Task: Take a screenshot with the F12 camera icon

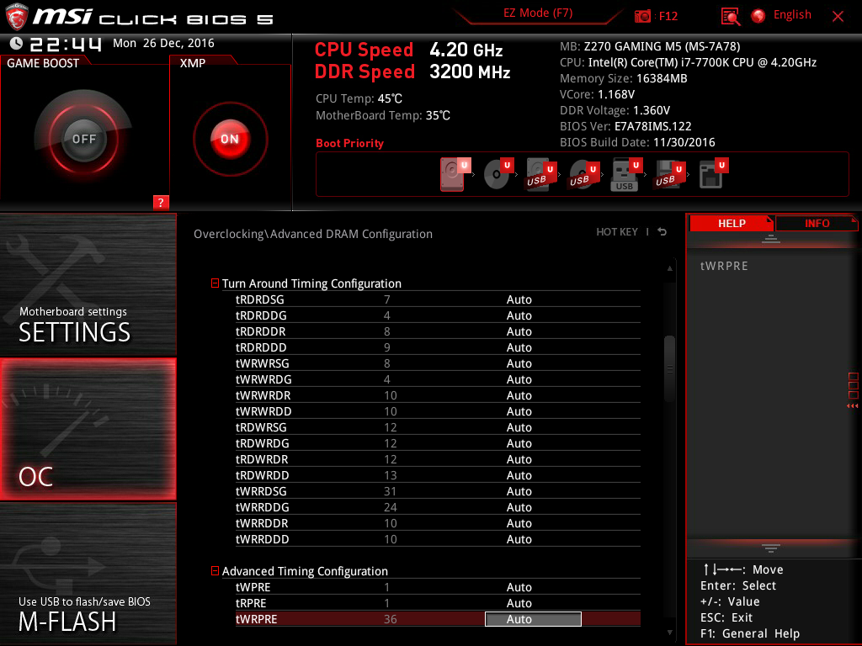Action: tap(642, 16)
